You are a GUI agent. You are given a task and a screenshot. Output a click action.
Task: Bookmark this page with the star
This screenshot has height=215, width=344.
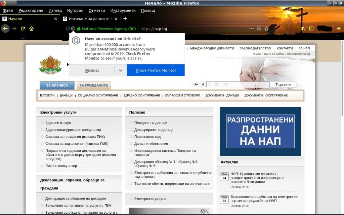[266, 29]
